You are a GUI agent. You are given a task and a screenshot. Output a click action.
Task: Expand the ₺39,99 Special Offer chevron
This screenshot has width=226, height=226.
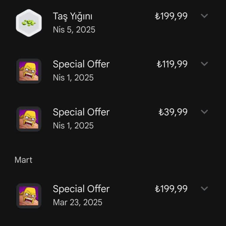(x=204, y=112)
